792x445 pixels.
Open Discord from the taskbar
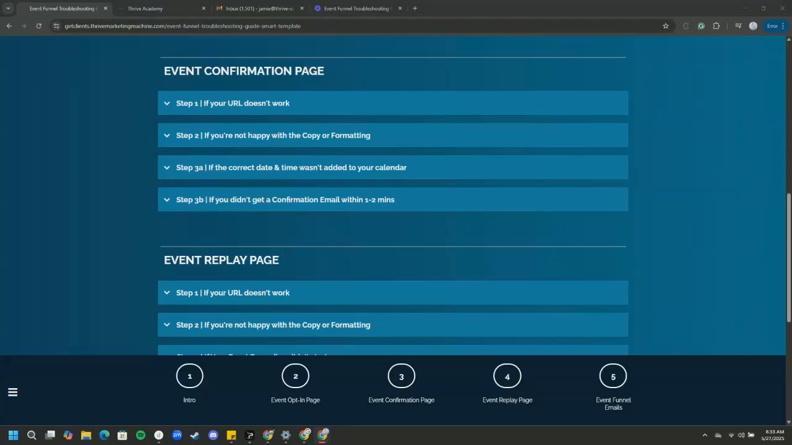coord(213,435)
